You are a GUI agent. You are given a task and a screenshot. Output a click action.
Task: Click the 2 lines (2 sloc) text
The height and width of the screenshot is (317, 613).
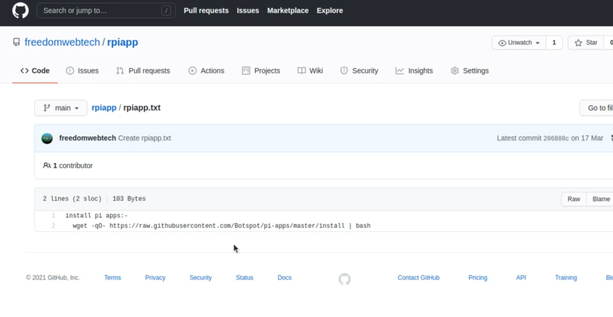click(72, 199)
